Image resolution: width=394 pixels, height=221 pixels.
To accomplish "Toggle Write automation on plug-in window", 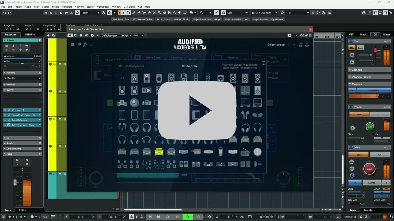I will click(86, 35).
